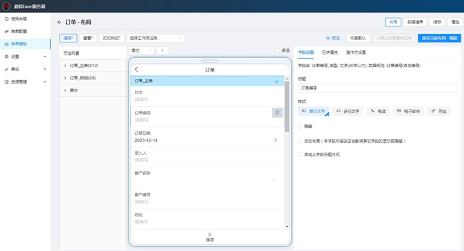This screenshot has height=251, width=464.
Task: Click the 预览 eye preview link
Action: pyautogui.click(x=333, y=38)
